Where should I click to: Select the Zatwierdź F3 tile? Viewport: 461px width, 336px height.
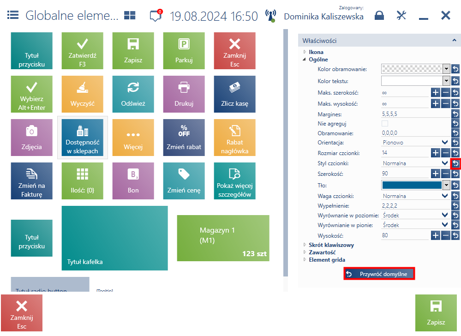pos(82,51)
